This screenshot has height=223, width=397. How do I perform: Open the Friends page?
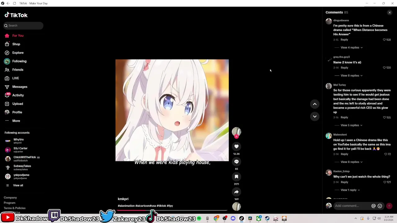14,70
